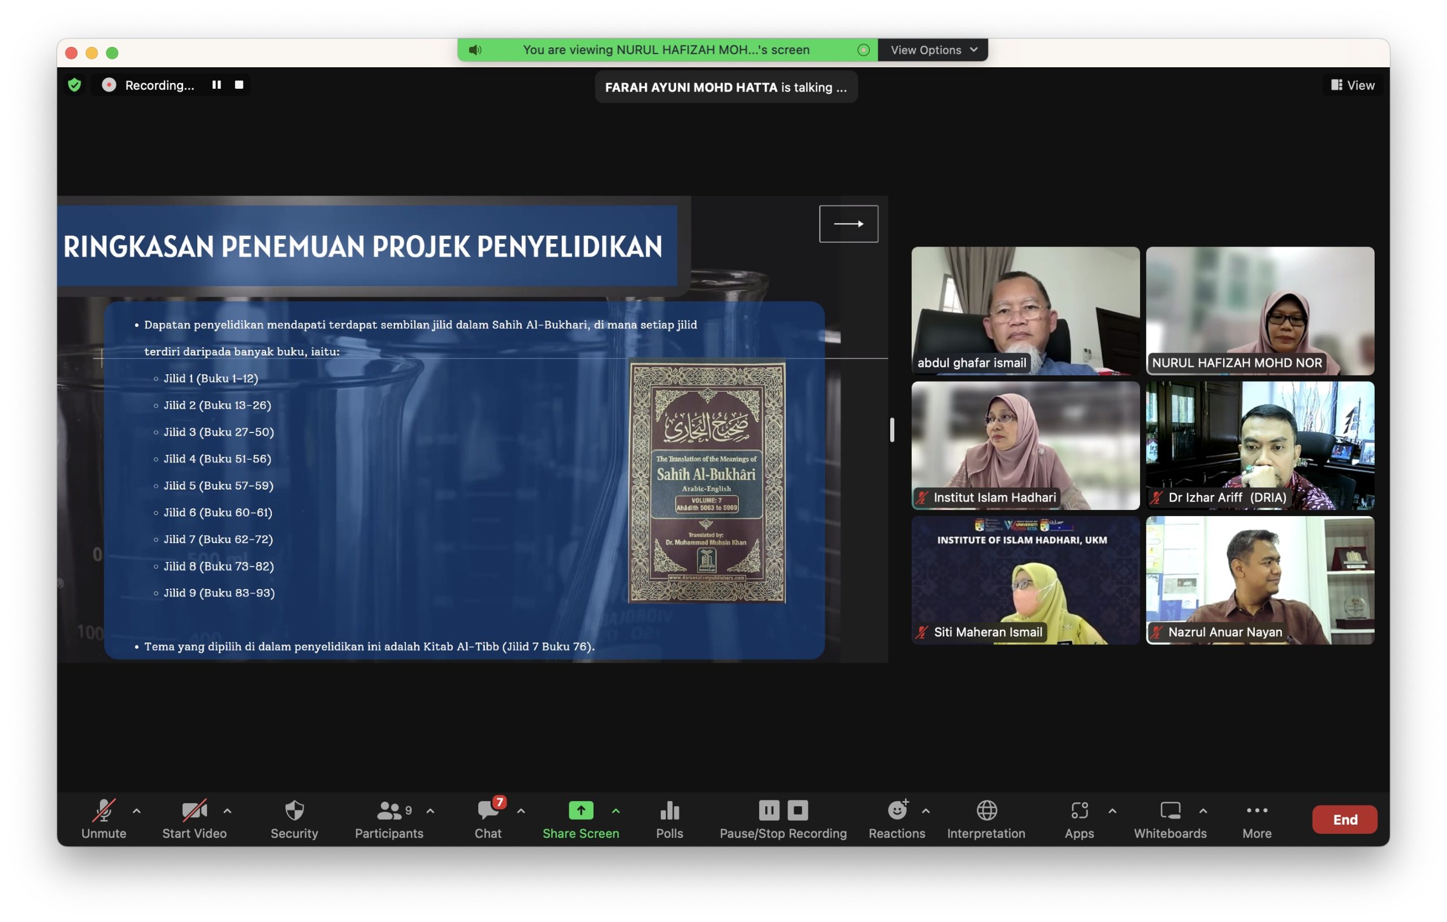
Task: Pause the recording in top bar
Action: click(x=216, y=85)
